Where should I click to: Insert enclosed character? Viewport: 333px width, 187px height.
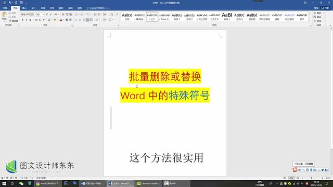click(71, 20)
